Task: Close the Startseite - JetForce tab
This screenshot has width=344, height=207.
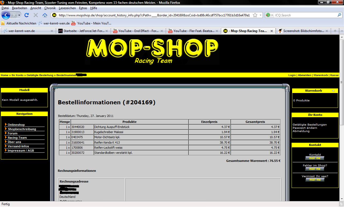Action: 107,31
